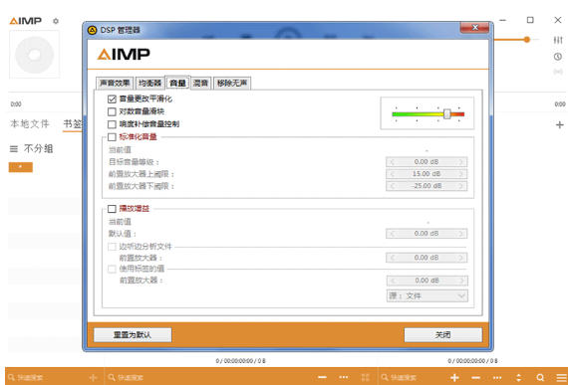Select the orange playlist tab under 不分组
The width and height of the screenshot is (568, 385).
tap(21, 167)
